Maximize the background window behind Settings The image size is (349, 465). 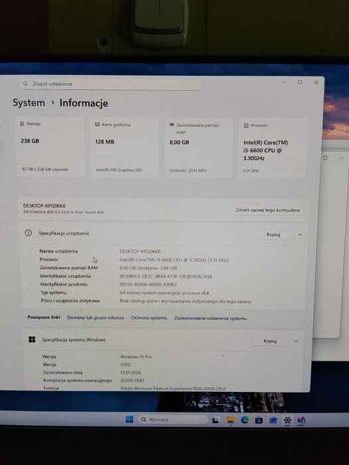pos(325,157)
